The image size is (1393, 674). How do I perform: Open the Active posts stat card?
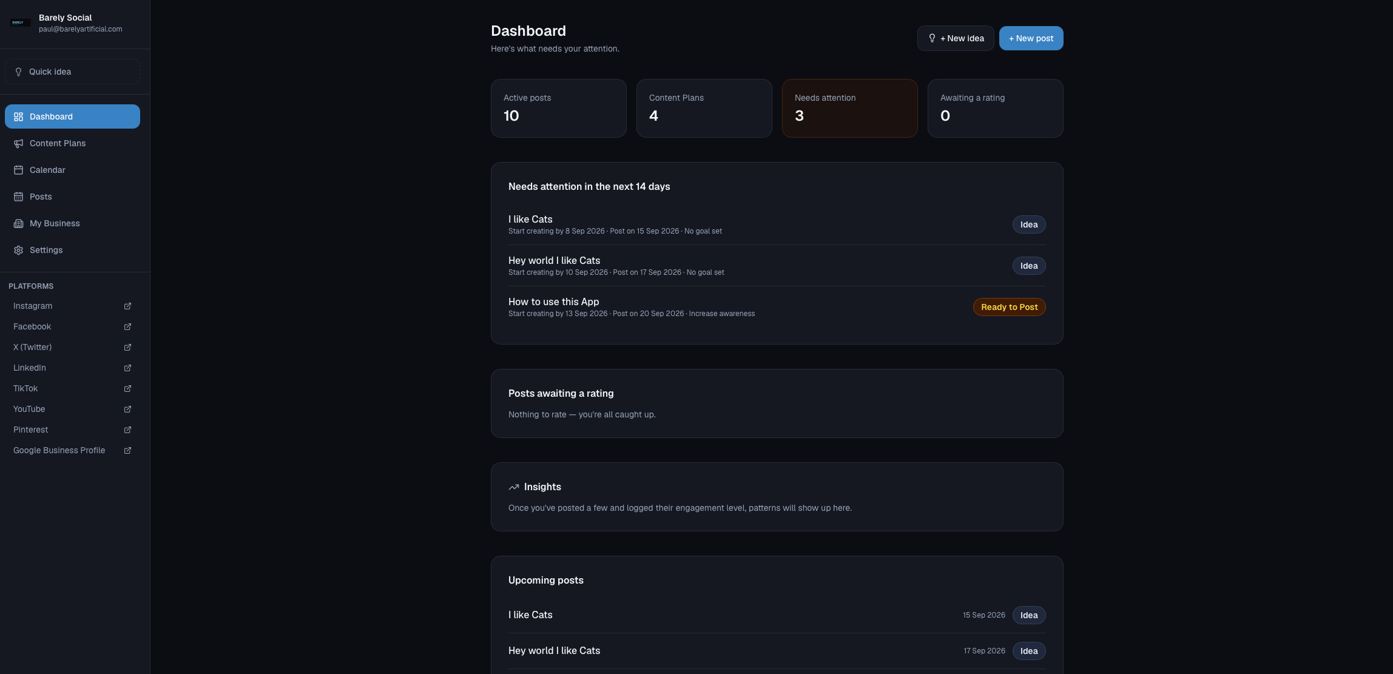pos(558,108)
